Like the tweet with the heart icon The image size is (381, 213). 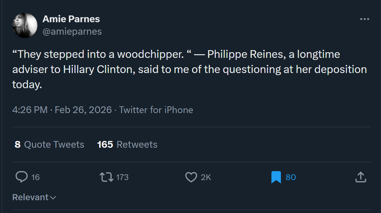pos(191,177)
